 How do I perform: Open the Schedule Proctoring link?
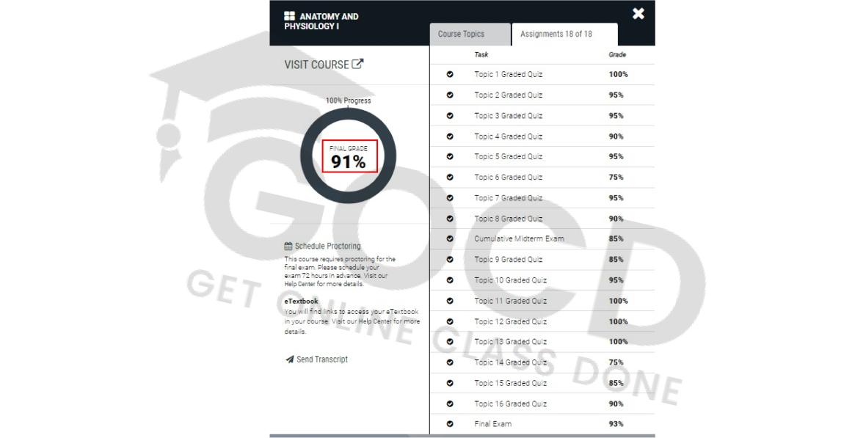[x=328, y=247]
